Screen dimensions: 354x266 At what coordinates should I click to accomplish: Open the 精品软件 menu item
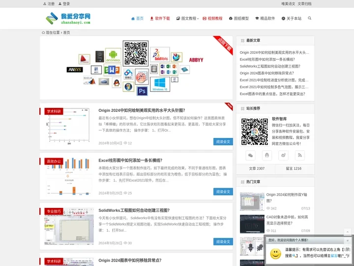[x=265, y=18]
